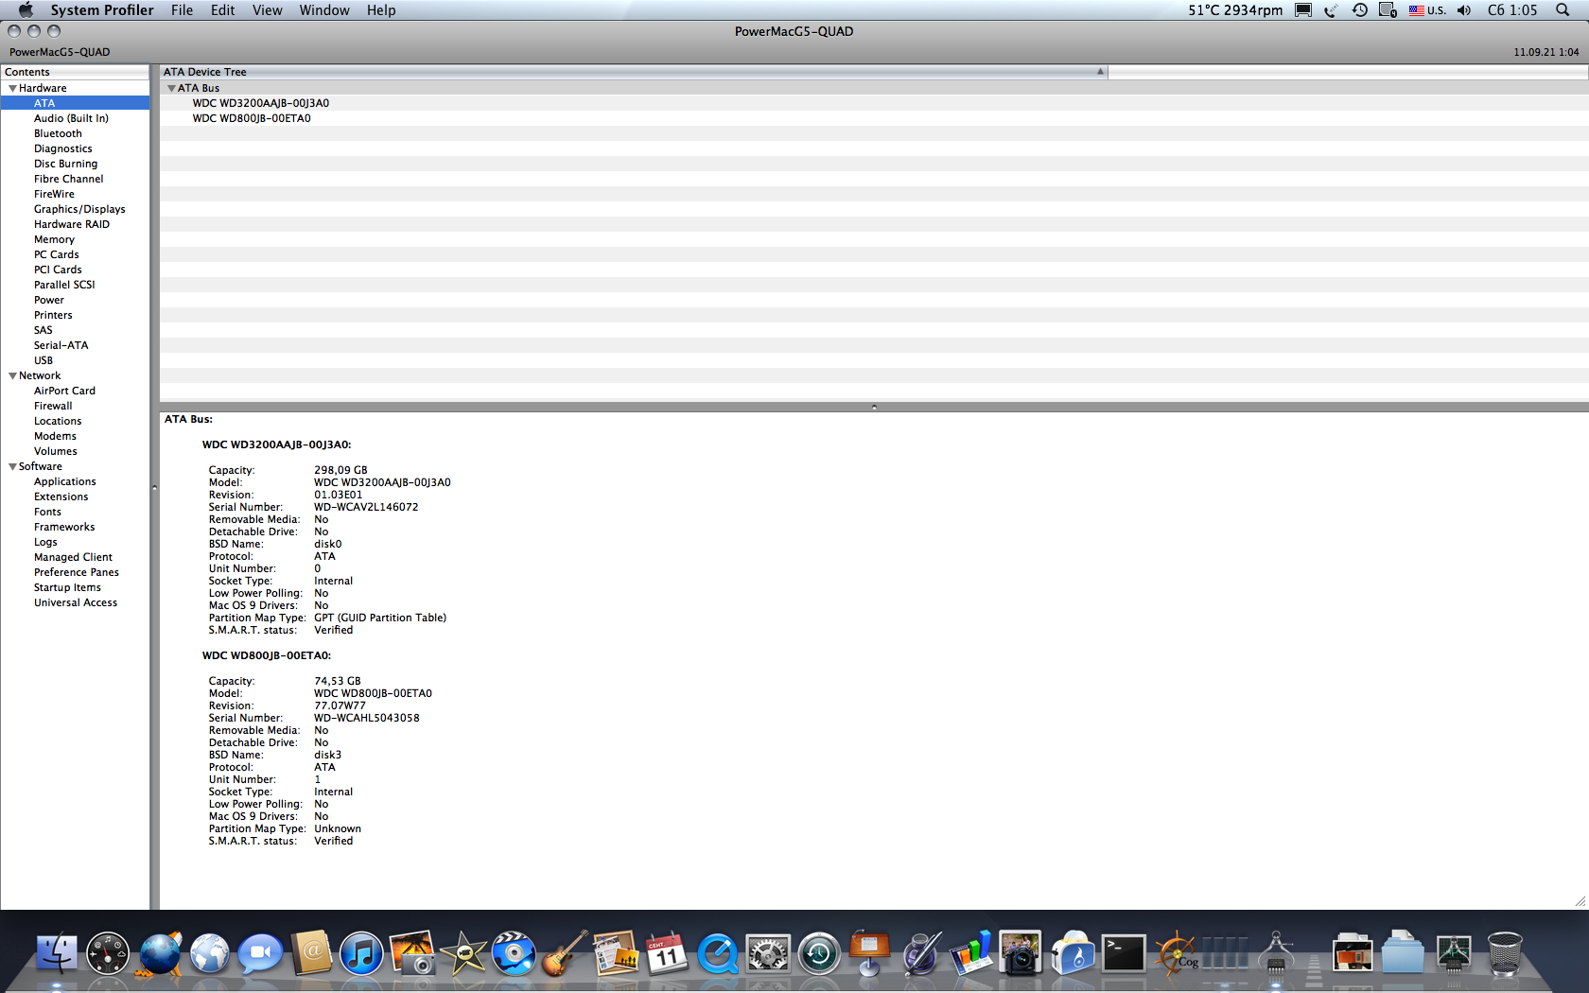This screenshot has width=1589, height=993.
Task: Open iDVD from the Dock
Action: pos(514,953)
